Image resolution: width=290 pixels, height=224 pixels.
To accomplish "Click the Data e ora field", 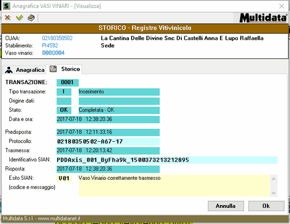I will (108, 120).
